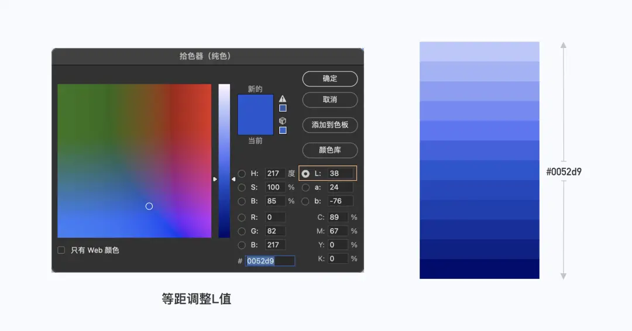Image resolution: width=632 pixels, height=331 pixels.
Task: Click the 新的 label above preview
Action: (x=255, y=89)
